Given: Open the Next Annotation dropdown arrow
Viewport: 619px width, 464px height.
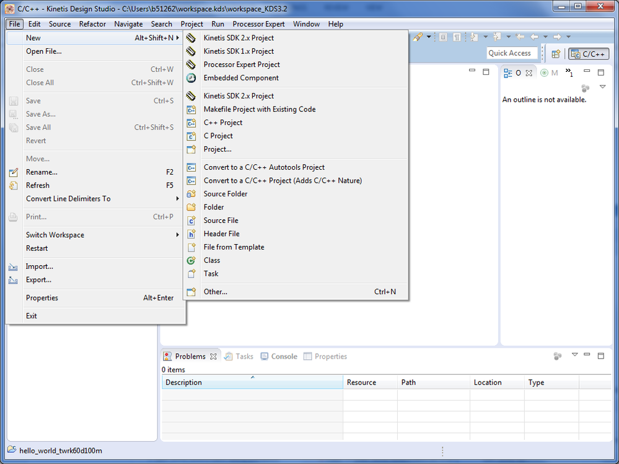Looking at the screenshot, I should pos(486,37).
